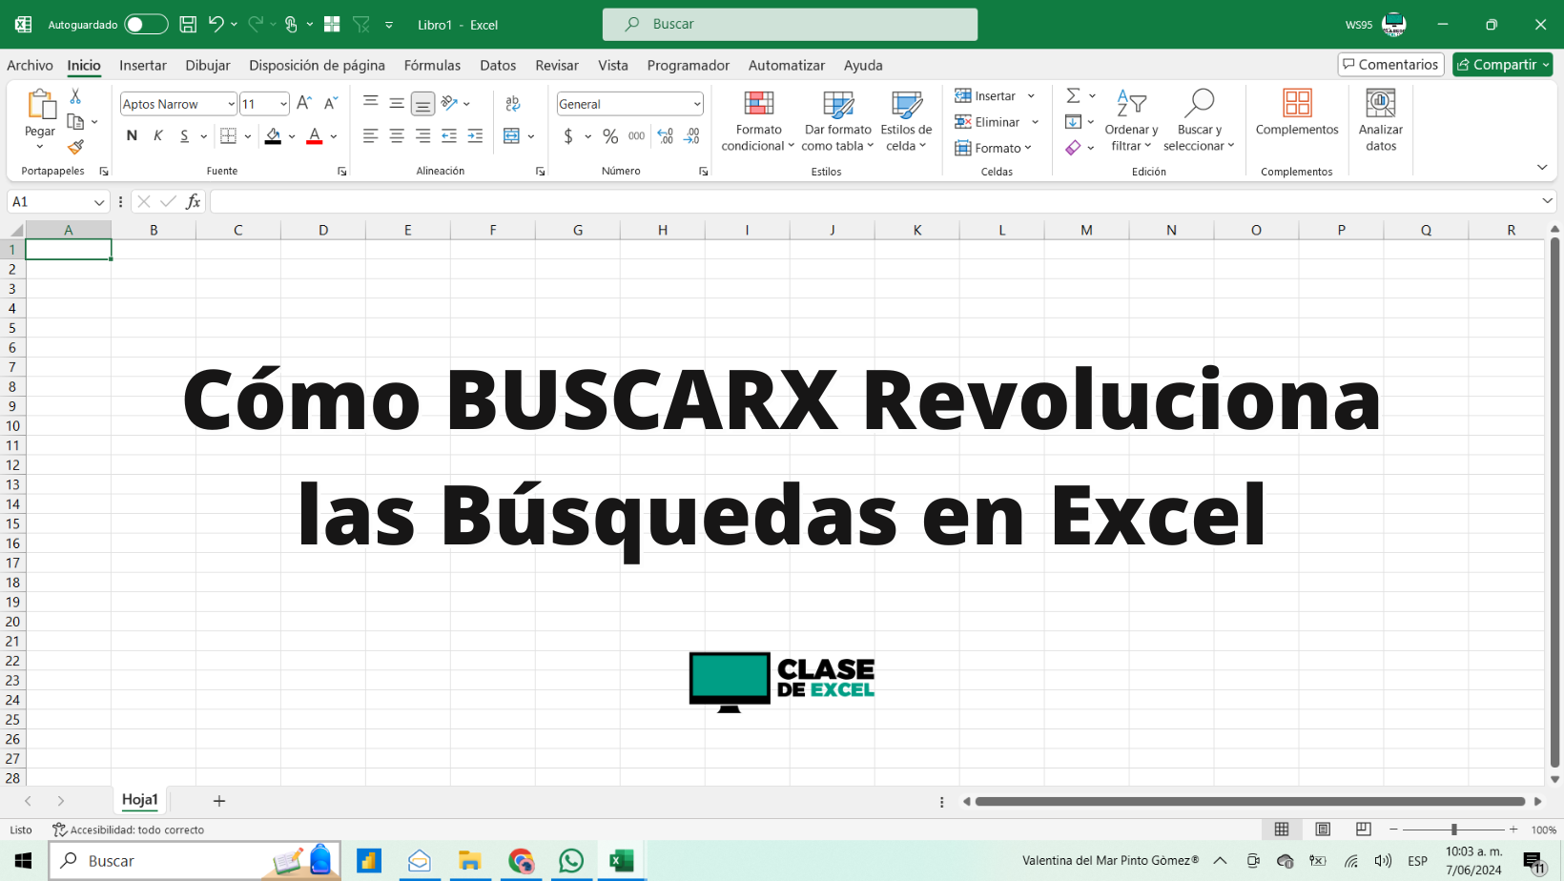The height and width of the screenshot is (881, 1564).
Task: Click the cell borders icon
Action: coord(228,135)
